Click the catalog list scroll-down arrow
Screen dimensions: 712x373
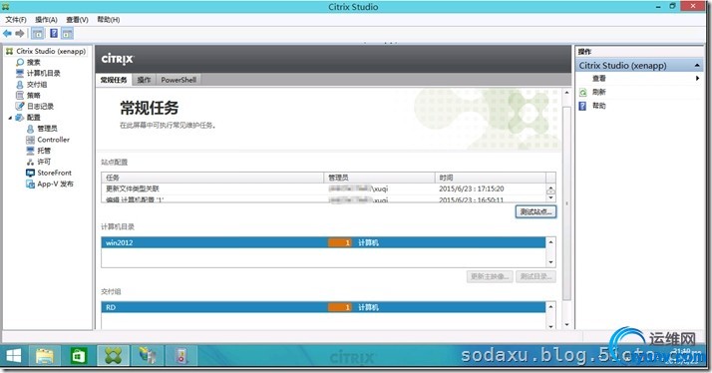tap(550, 262)
